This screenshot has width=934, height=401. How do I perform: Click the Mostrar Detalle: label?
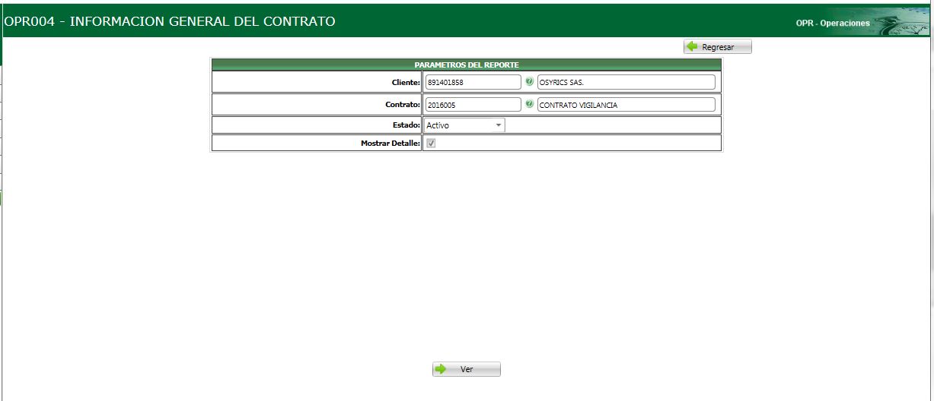tap(390, 143)
